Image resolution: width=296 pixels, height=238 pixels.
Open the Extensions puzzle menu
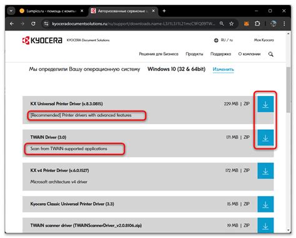pyautogui.click(x=257, y=24)
